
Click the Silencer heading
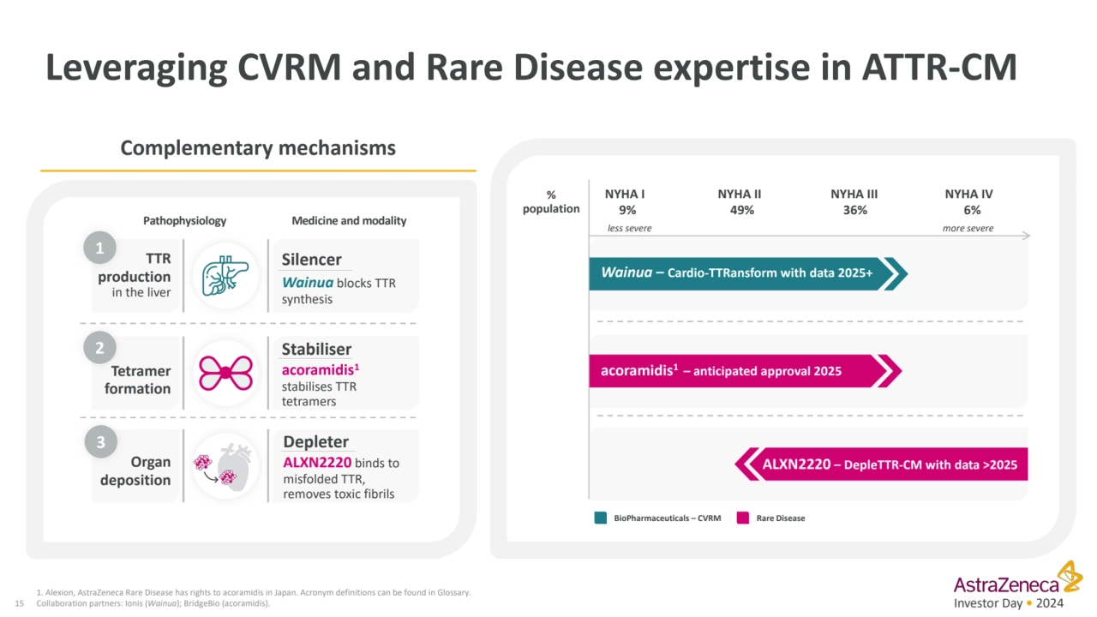[x=312, y=259]
